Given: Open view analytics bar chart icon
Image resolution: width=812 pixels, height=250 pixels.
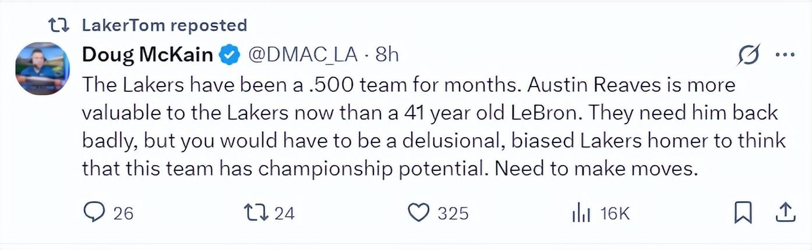Looking at the screenshot, I should (581, 213).
